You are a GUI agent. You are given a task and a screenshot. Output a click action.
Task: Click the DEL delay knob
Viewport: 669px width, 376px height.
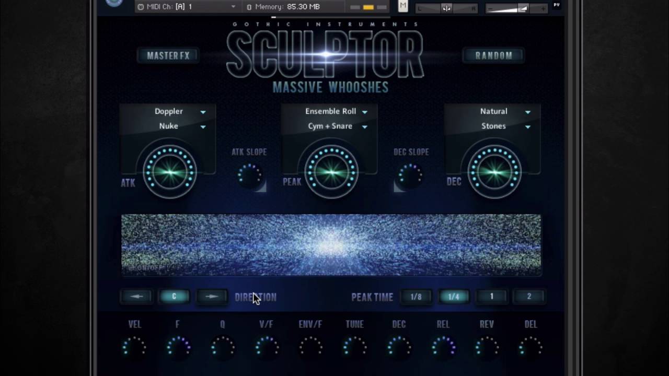tap(530, 346)
